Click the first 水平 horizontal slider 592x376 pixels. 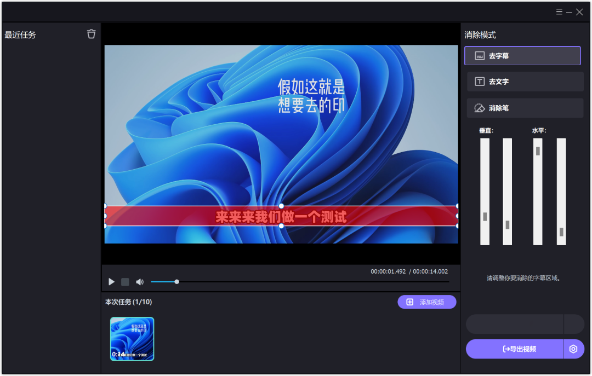(x=538, y=192)
